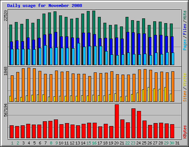Viewport: 189px width, 147px height.
Task: Select day label "12" on the x-axis
Action: pos(72,143)
